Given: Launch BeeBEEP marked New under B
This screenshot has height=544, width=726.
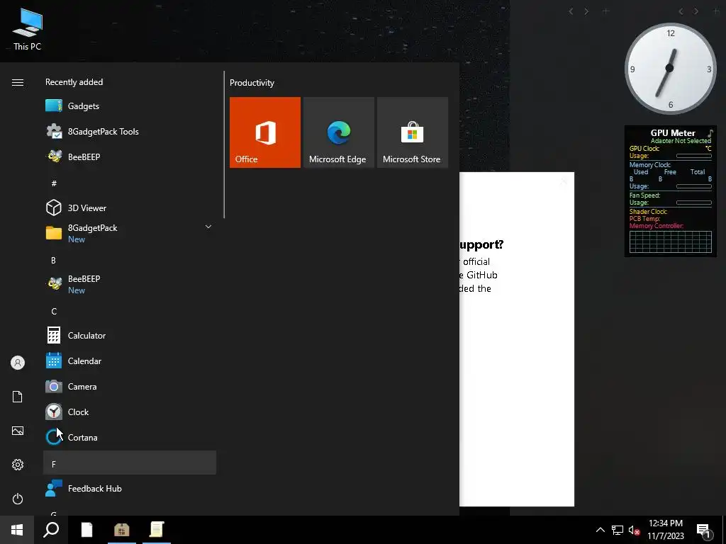Looking at the screenshot, I should tap(130, 284).
